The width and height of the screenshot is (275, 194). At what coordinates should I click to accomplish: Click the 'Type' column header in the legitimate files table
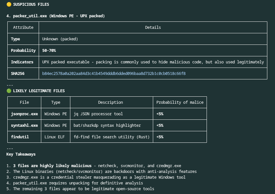[x=56, y=102]
